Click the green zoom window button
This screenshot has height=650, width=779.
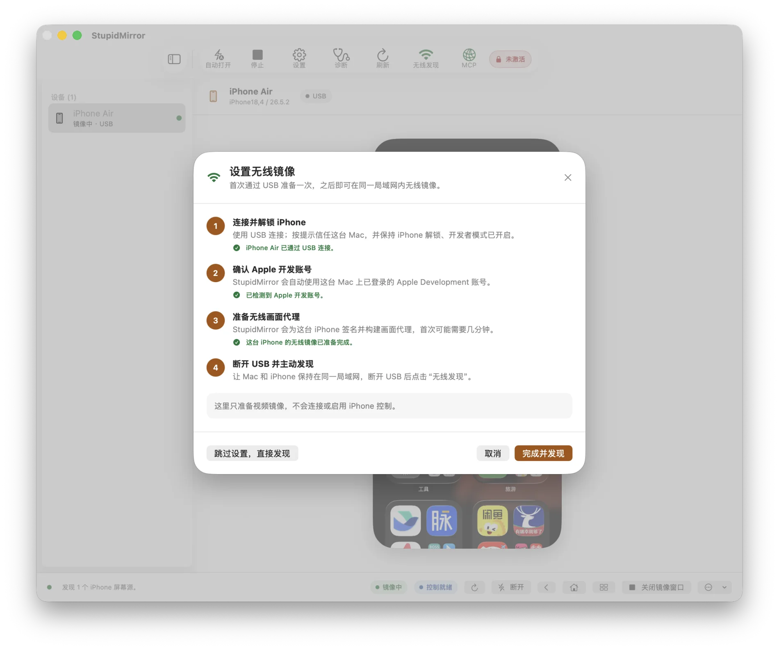[77, 36]
